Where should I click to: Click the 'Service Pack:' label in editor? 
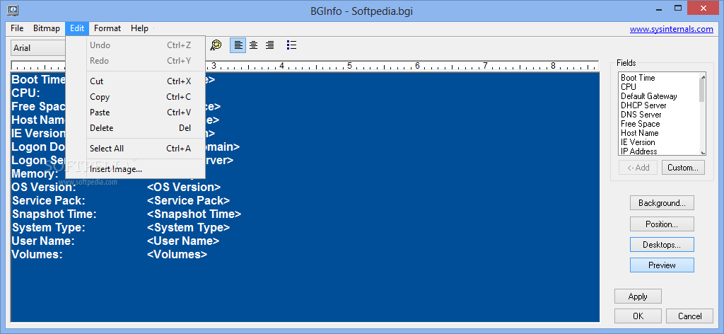point(49,200)
